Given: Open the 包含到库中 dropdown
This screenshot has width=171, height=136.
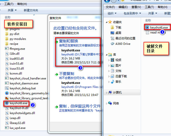Looking at the screenshot, I should pyautogui.click(x=132, y=13).
